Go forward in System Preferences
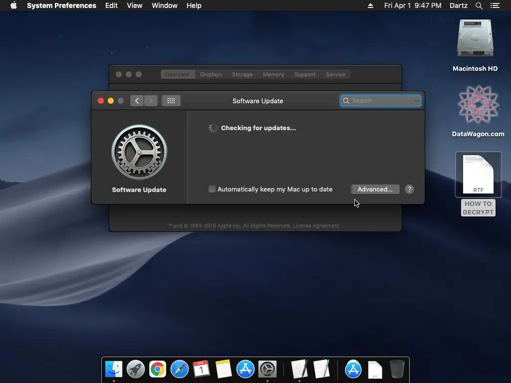 pyautogui.click(x=151, y=101)
